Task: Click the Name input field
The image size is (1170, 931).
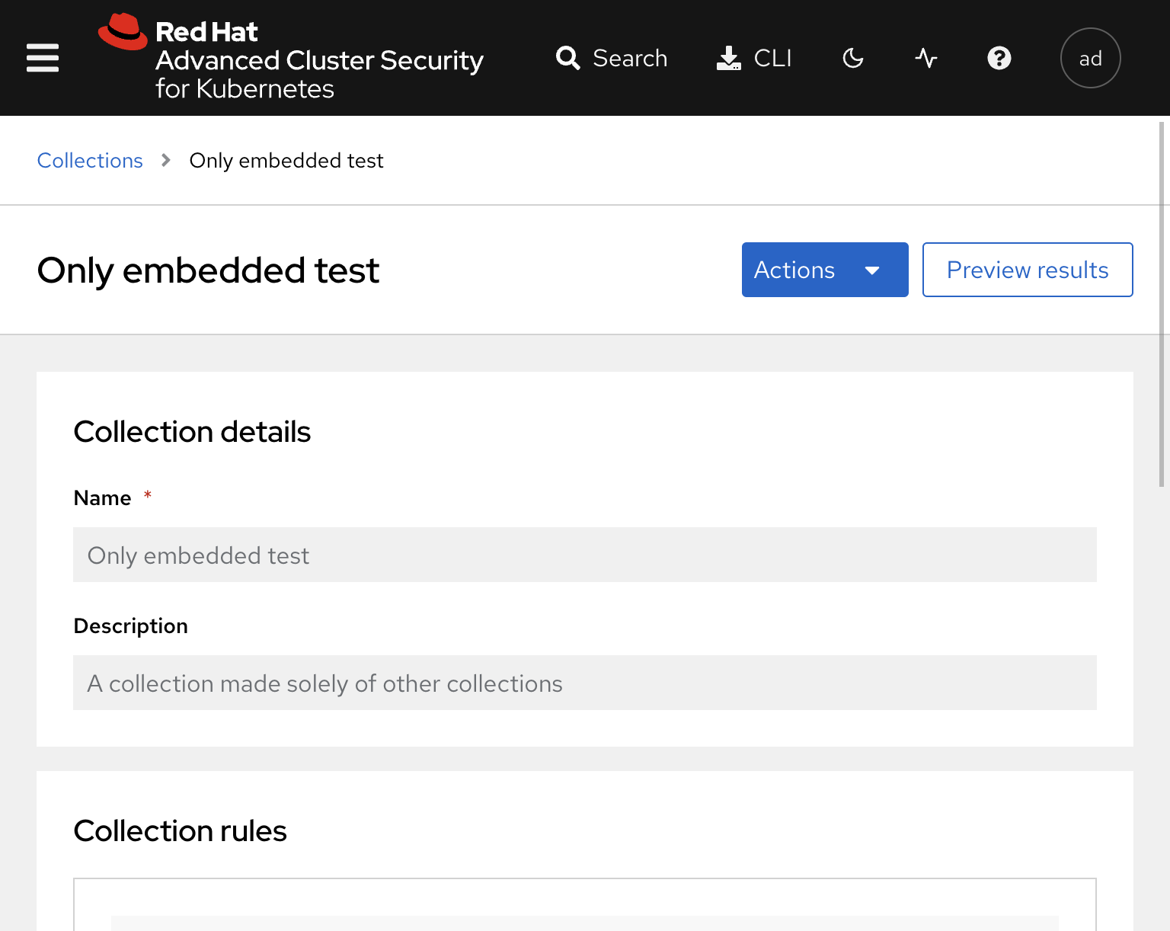Action: click(x=585, y=555)
